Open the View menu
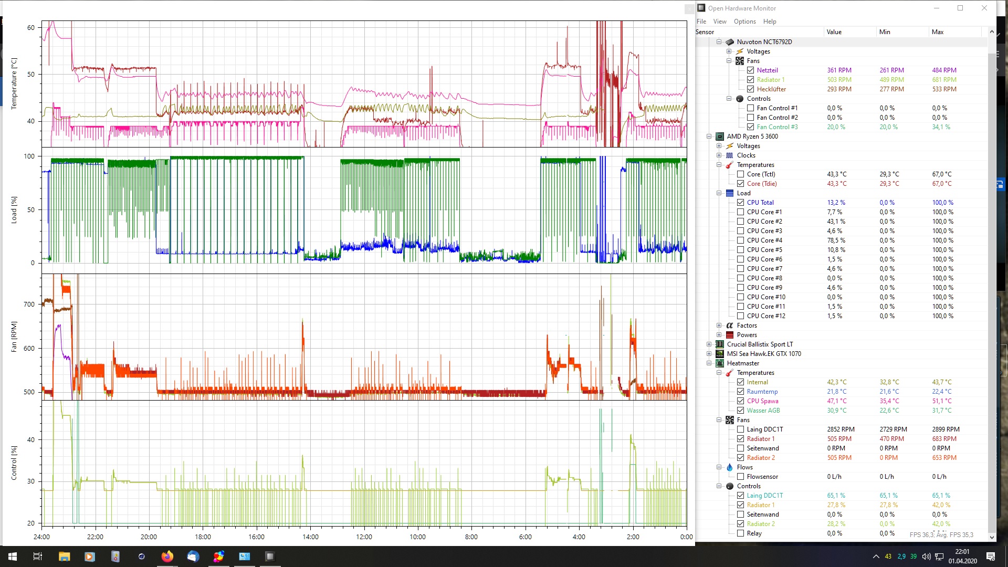The width and height of the screenshot is (1008, 567). tap(719, 22)
